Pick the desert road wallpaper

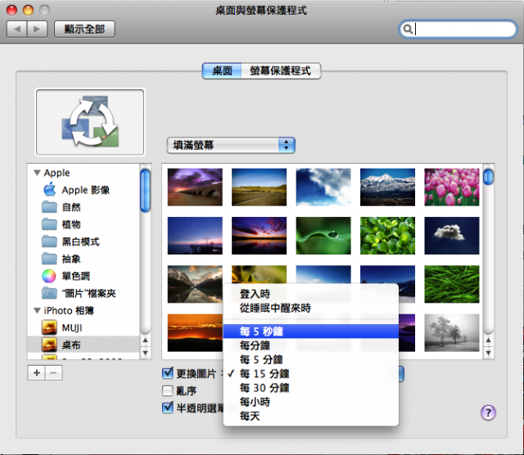pos(259,187)
